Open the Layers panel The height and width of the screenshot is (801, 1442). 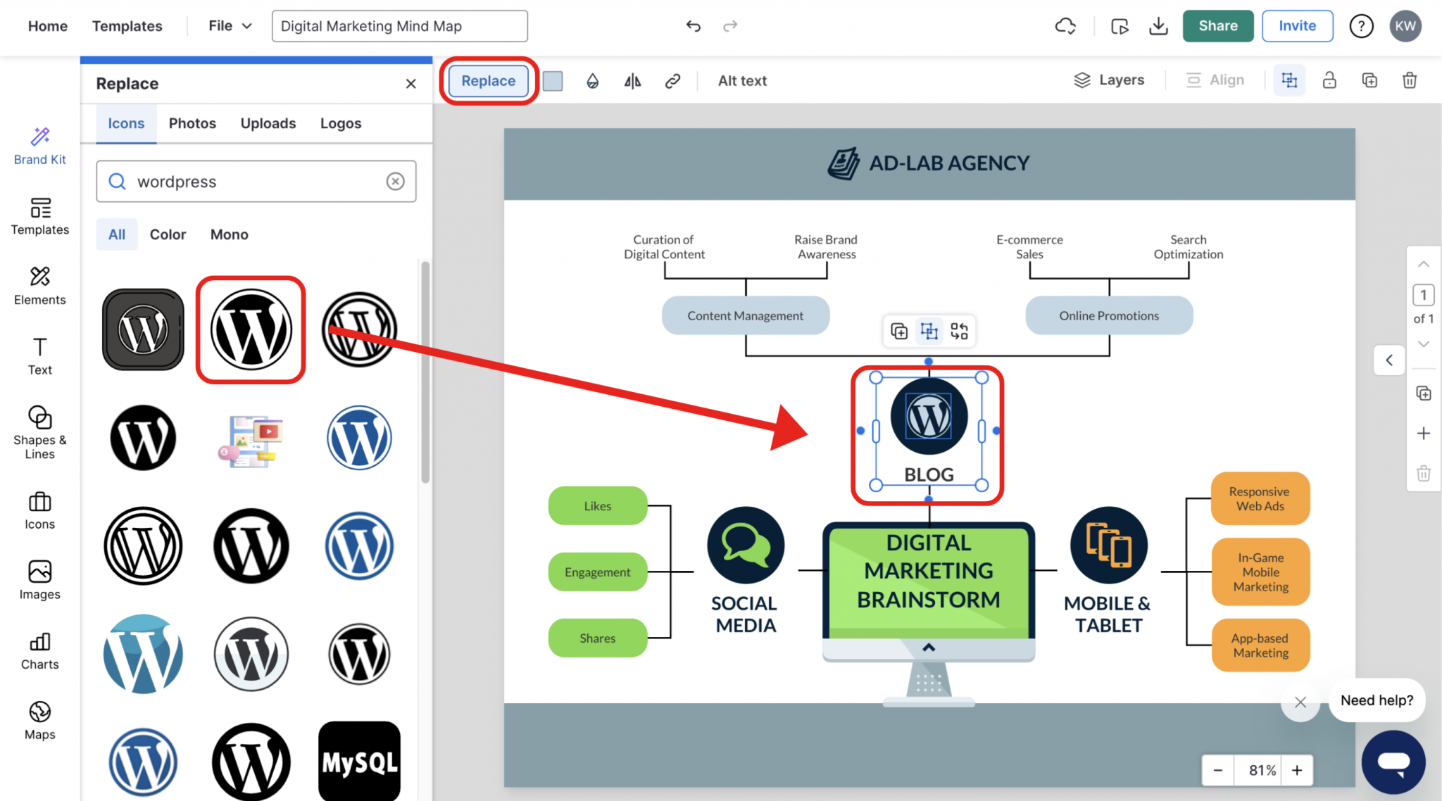[1109, 80]
